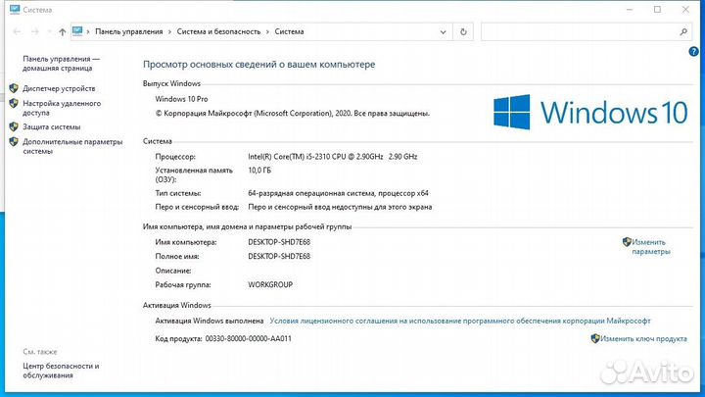
Task: Minimize the System window
Action: [630, 10]
